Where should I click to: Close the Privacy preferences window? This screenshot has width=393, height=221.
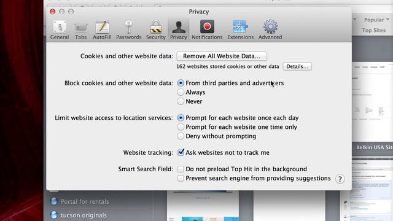(x=52, y=12)
